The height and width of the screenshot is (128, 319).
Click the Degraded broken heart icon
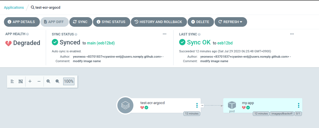coord(8,43)
